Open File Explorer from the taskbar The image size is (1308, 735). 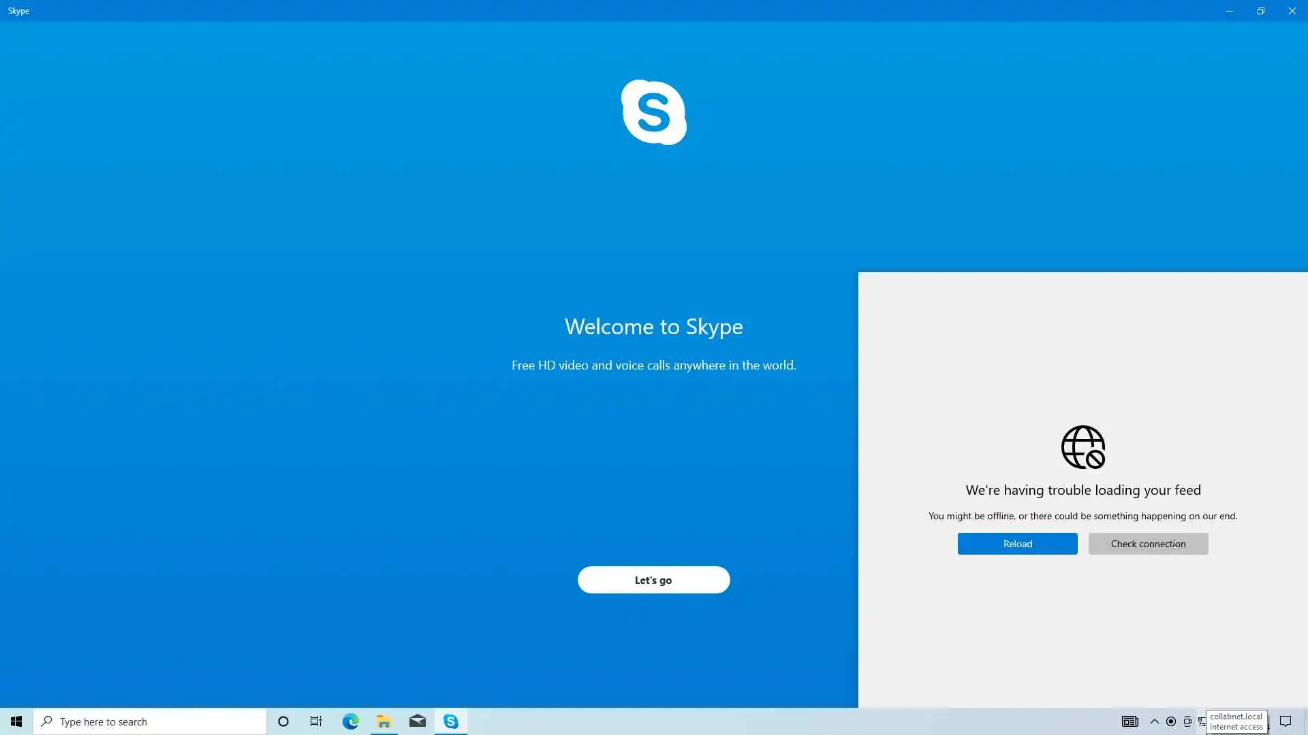(x=384, y=721)
